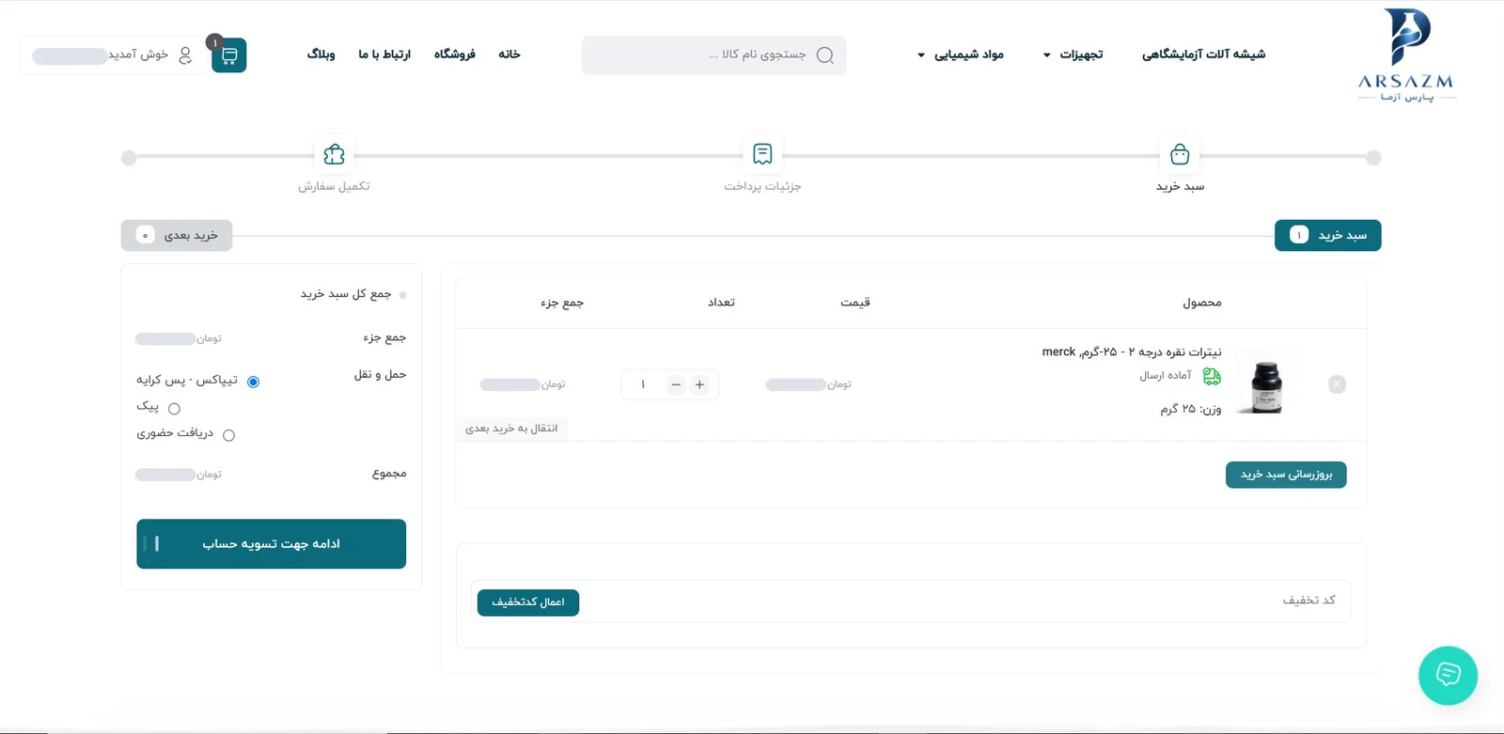The width and height of the screenshot is (1504, 734).
Task: Open ارتباط با ما contact page
Action: [x=384, y=55]
